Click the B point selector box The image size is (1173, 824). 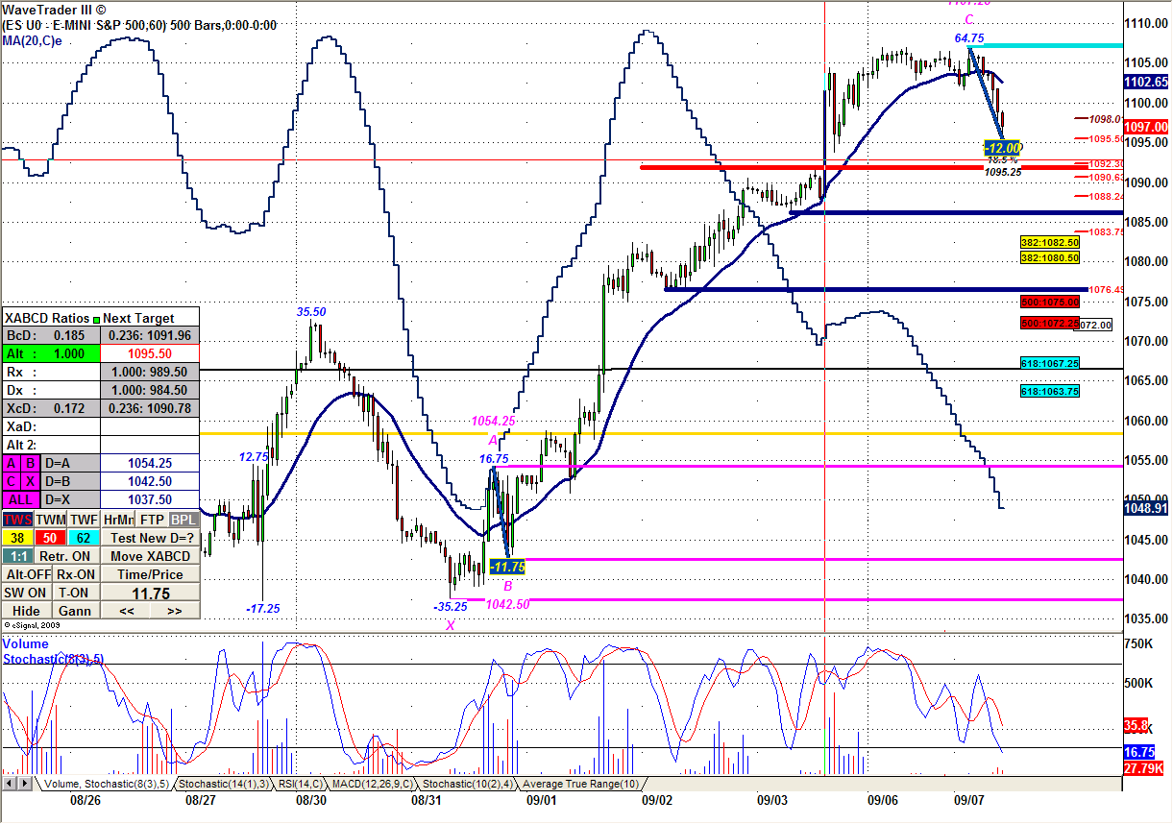30,463
